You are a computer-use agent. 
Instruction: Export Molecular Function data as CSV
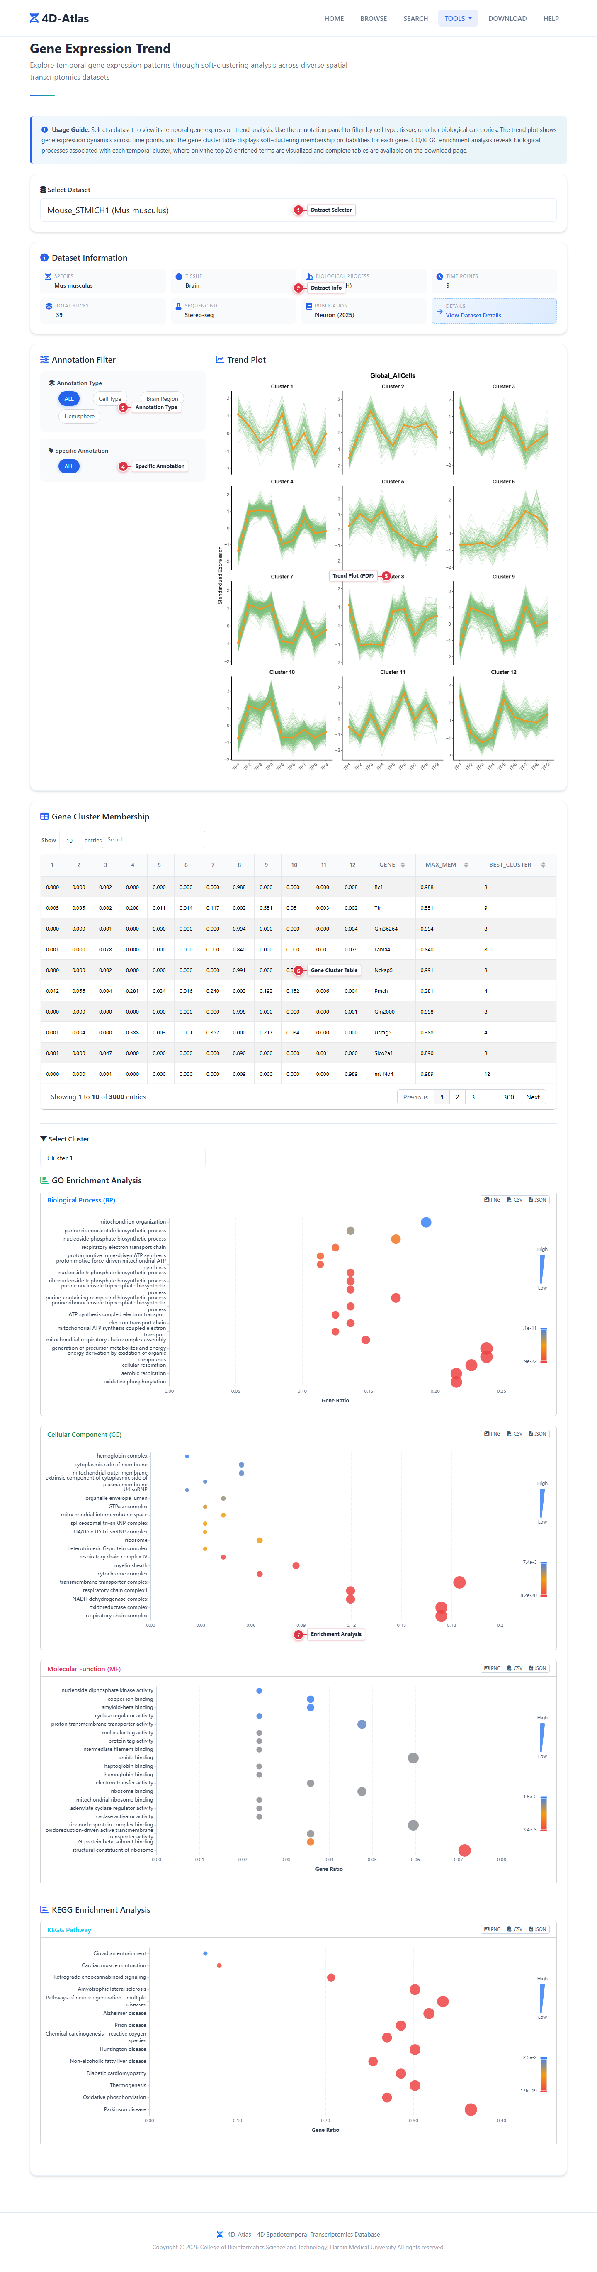tap(515, 1669)
